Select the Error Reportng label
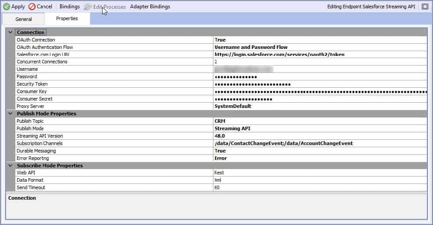The width and height of the screenshot is (433, 225). tap(32, 158)
